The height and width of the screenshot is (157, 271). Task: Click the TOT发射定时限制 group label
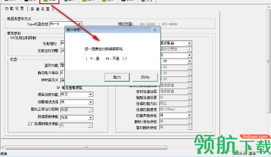point(23,38)
